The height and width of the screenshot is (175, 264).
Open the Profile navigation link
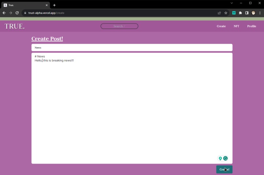coord(252,26)
